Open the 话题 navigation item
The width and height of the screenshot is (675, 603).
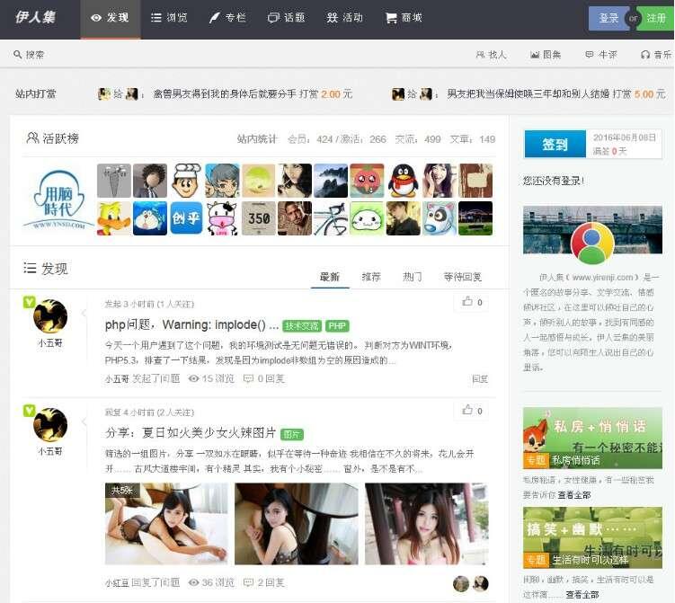287,18
